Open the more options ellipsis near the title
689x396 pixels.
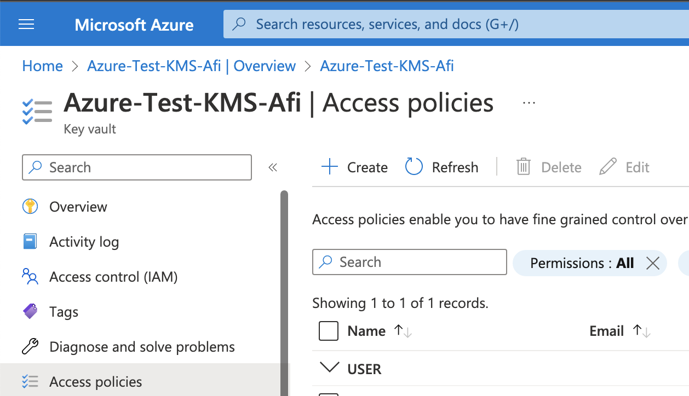pos(529,103)
